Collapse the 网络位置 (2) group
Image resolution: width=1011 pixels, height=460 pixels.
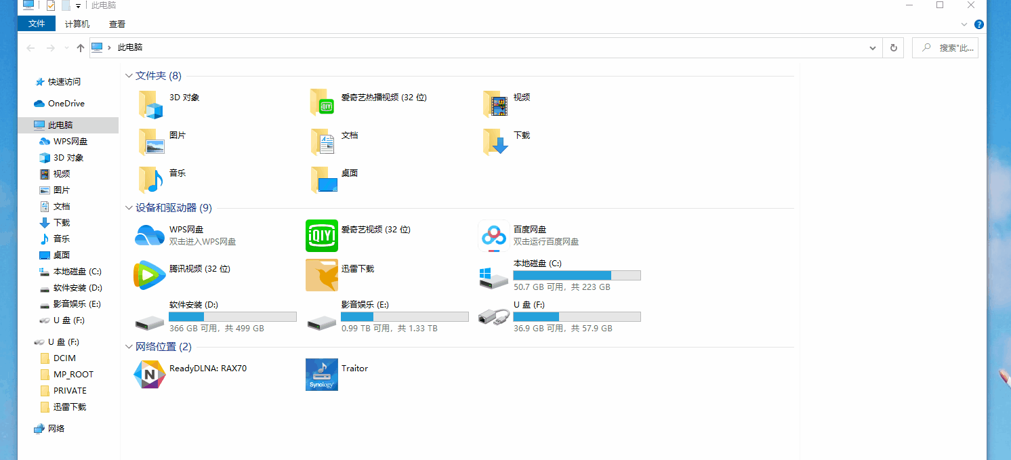129,347
